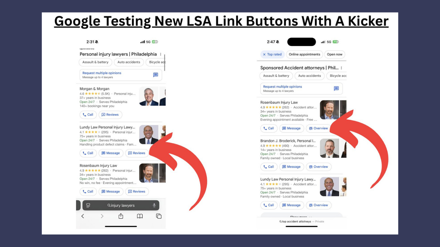Remove the 'Top rated' filter chip
Screen dimensions: 440x247
coord(264,54)
